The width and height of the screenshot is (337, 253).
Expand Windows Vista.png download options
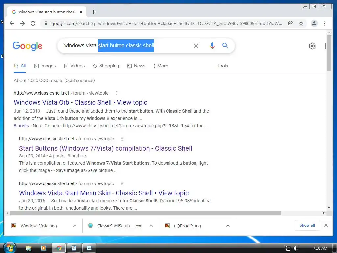click(75, 226)
